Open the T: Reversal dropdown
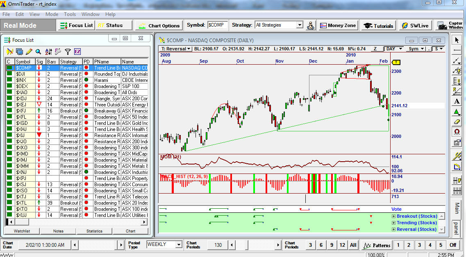466x257 pixels. point(176,49)
